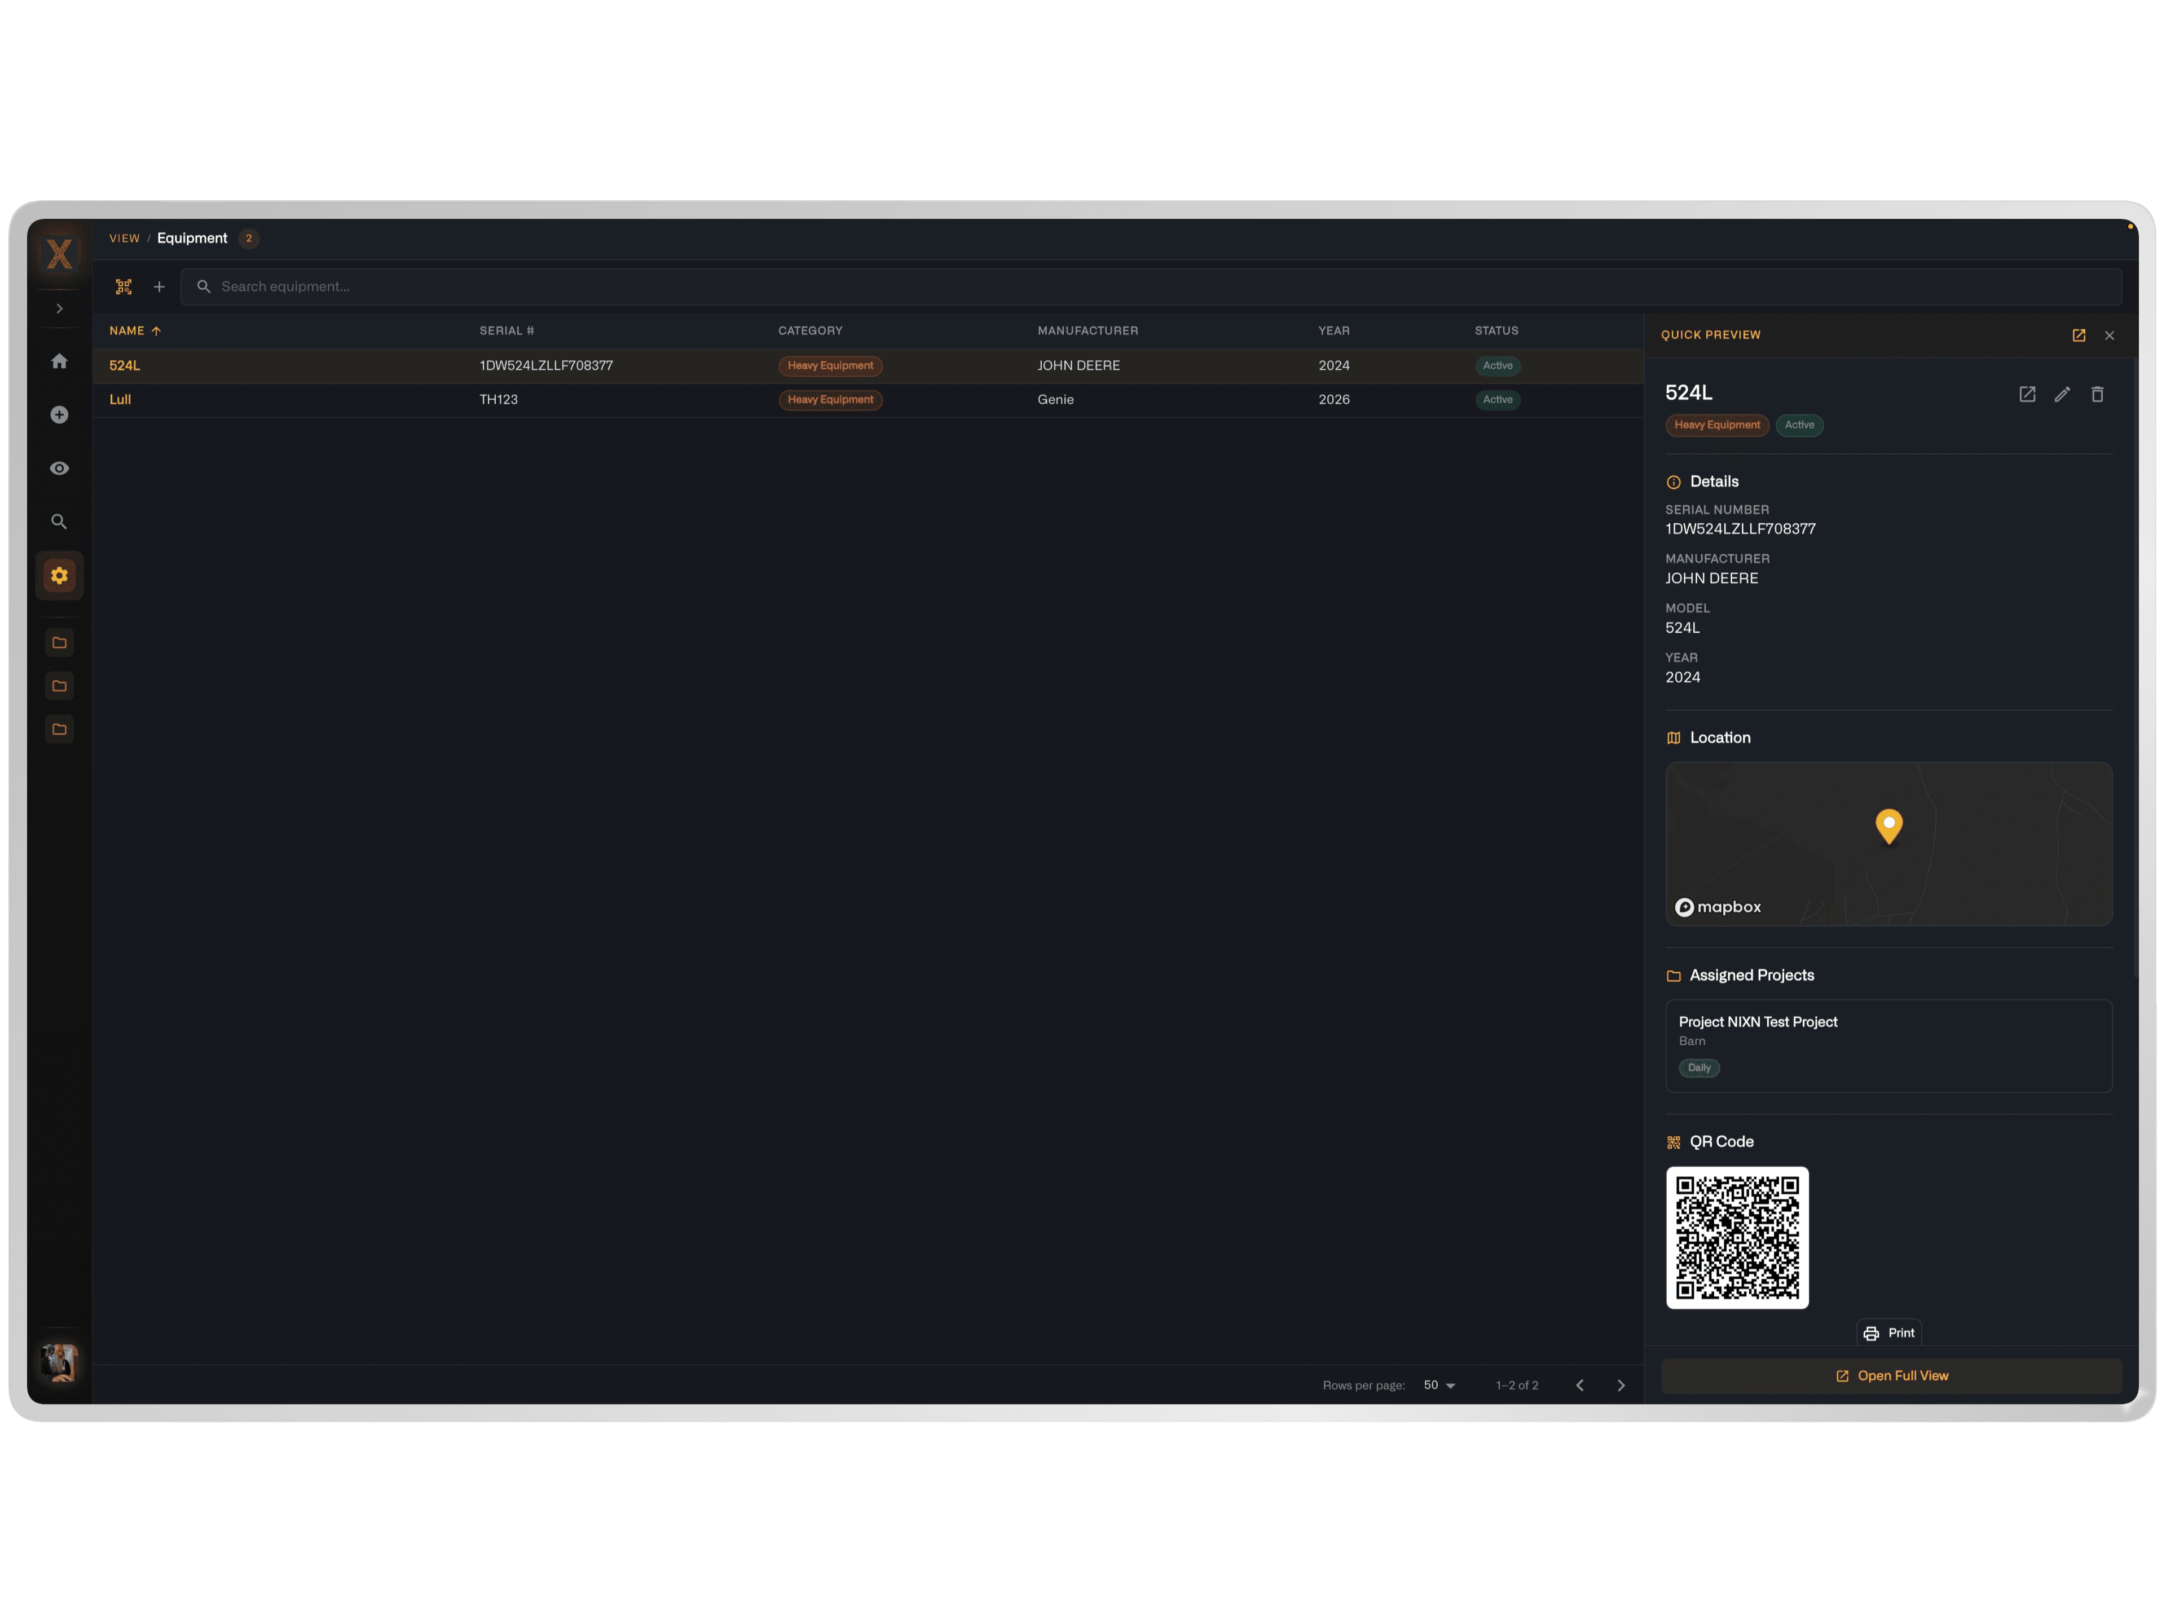Focus the Search equipment field

pos(1151,287)
